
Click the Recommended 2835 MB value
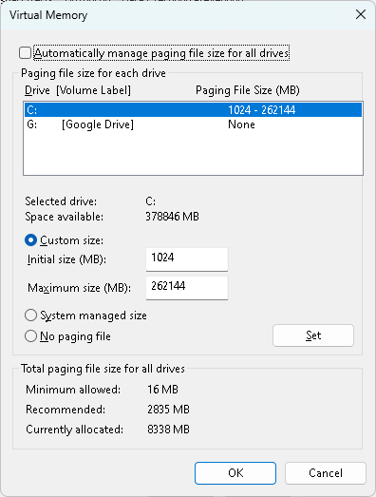[168, 410]
